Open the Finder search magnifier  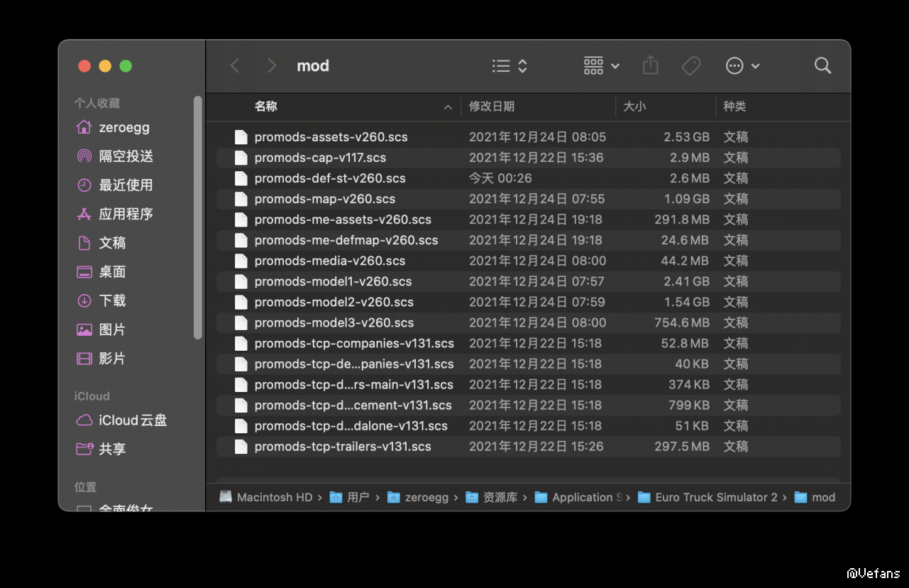click(822, 66)
